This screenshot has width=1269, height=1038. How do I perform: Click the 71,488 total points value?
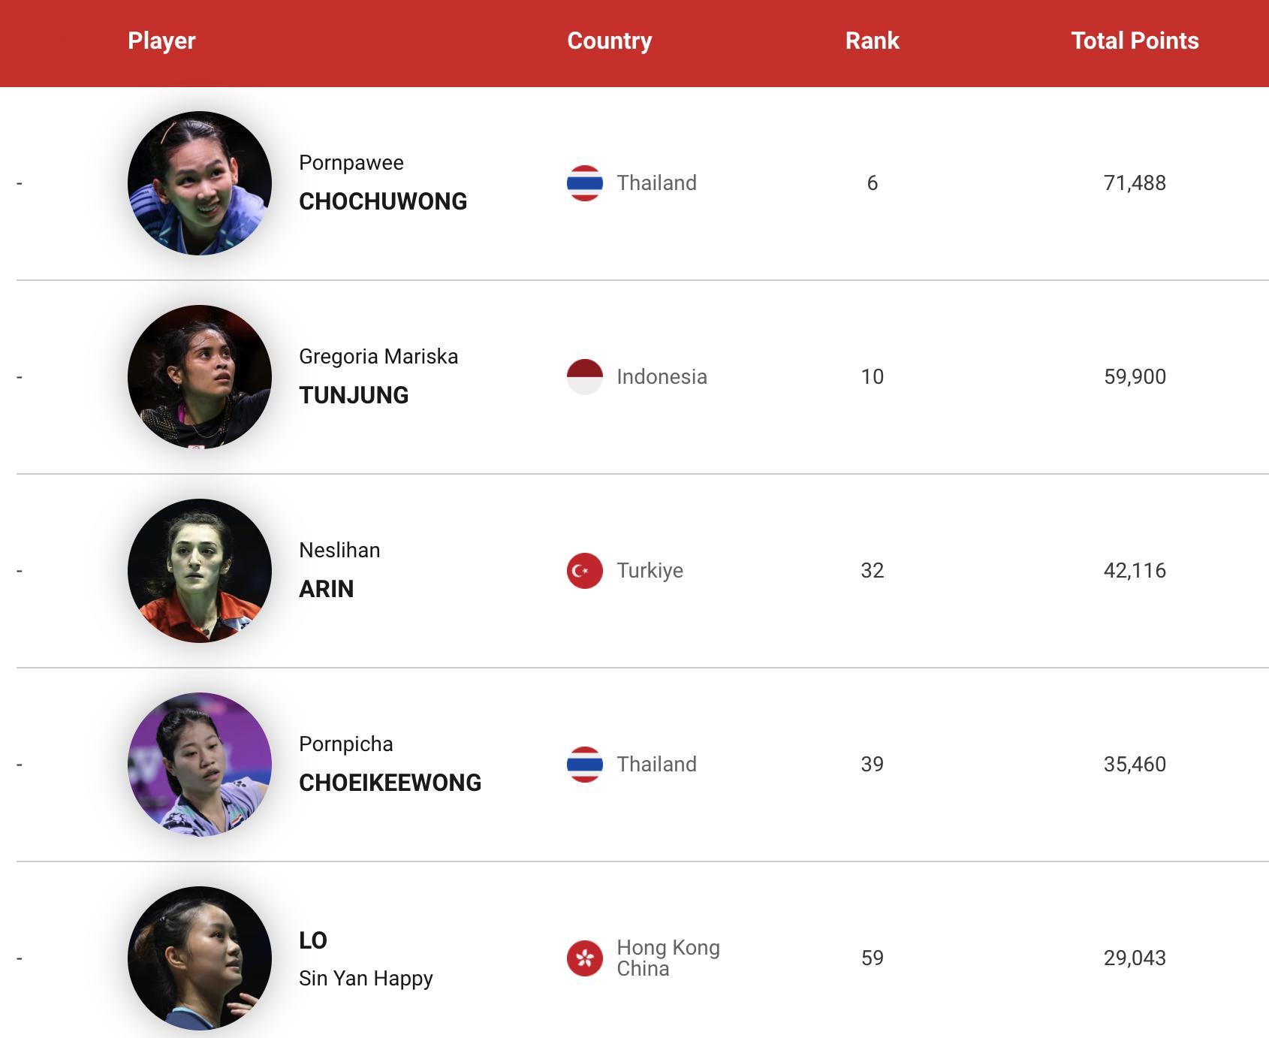pyautogui.click(x=1134, y=183)
